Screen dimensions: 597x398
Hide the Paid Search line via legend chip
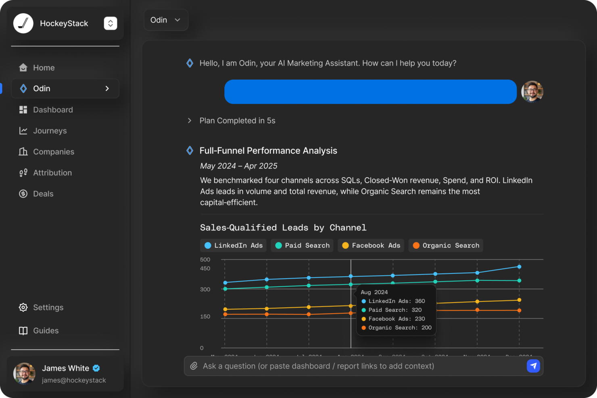[302, 245]
